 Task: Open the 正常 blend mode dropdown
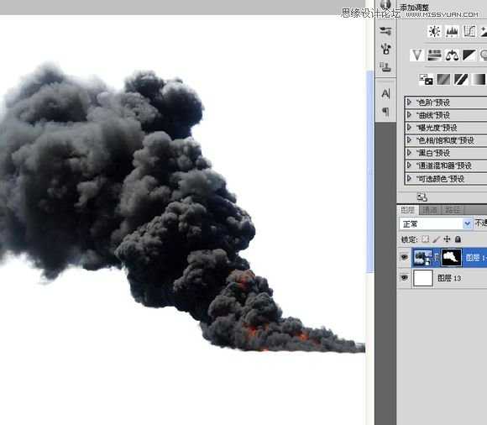(436, 223)
